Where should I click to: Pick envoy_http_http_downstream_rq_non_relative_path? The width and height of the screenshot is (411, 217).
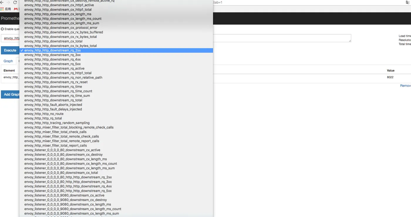pyautogui.click(x=116, y=78)
